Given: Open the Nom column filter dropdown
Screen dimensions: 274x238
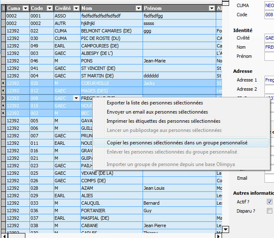Looking at the screenshot, I should pos(139,8).
